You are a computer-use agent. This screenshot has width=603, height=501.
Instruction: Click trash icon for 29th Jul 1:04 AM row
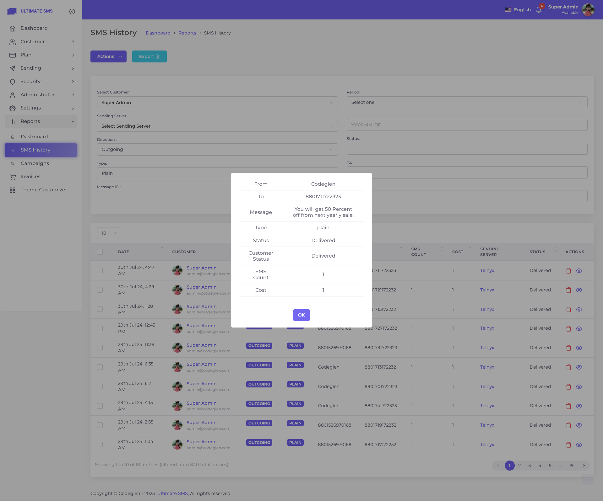(568, 445)
